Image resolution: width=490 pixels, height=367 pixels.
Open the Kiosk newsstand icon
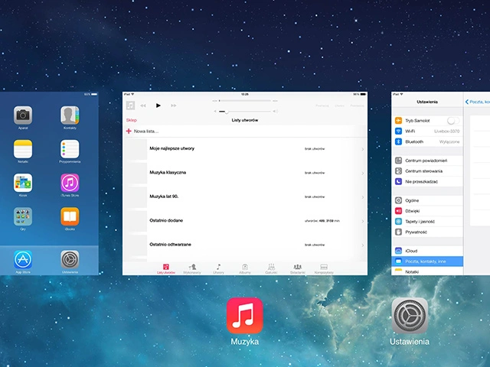pyautogui.click(x=23, y=183)
